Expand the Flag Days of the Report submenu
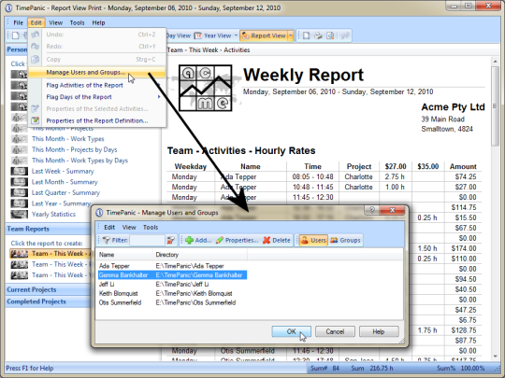This screenshot has height=378, width=505. tap(159, 97)
